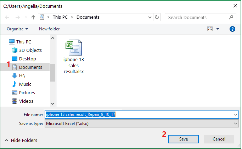Click the Desktop folder icon
Screen dimensions: 242x149
15,59
